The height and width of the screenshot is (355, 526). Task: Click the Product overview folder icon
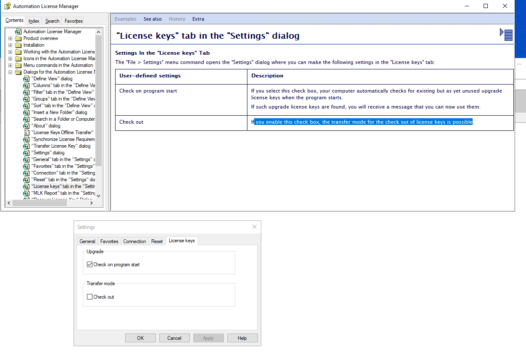pyautogui.click(x=18, y=38)
